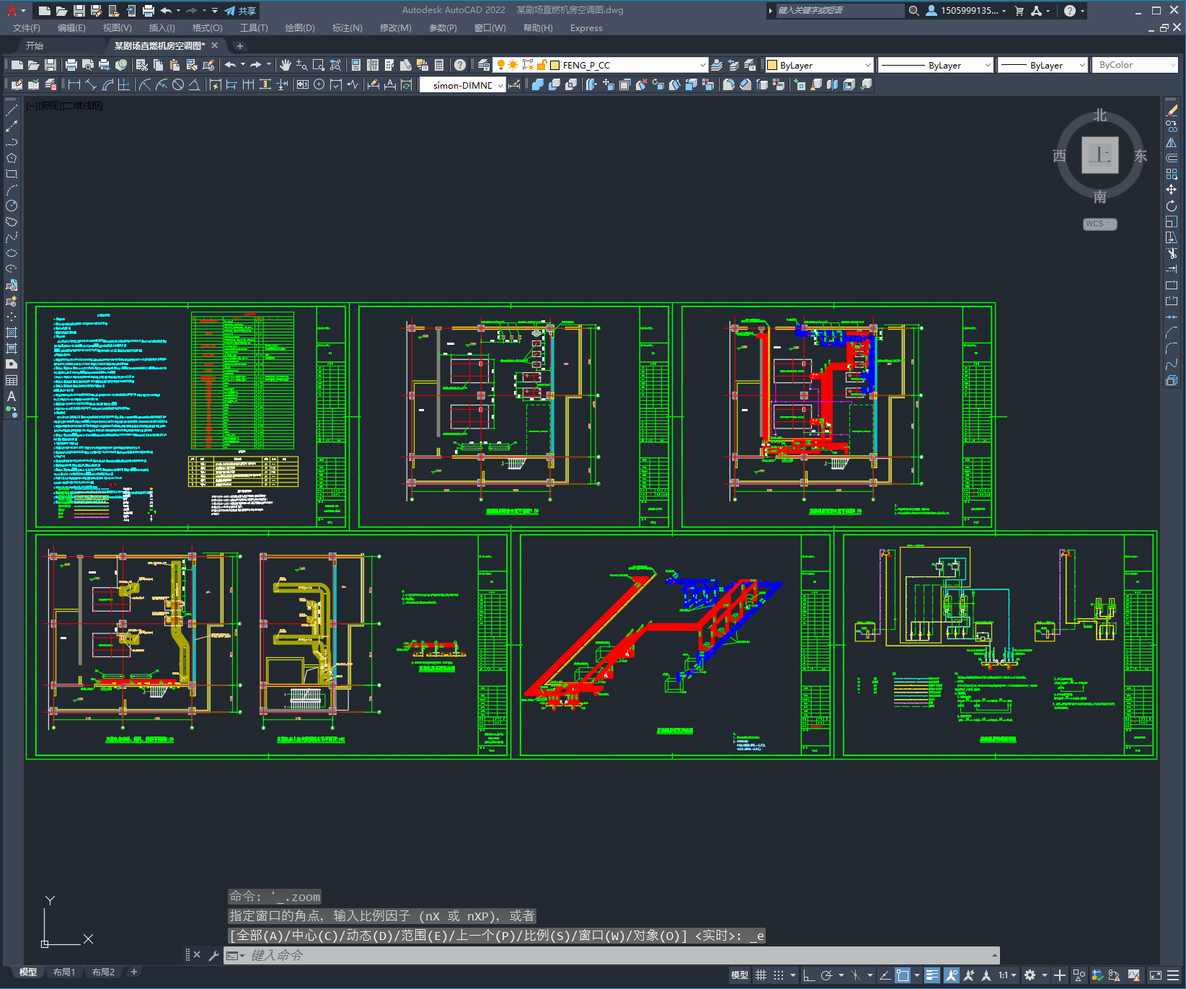Select the Multiline Text tool
Image resolution: width=1186 pixels, height=989 pixels.
point(12,396)
